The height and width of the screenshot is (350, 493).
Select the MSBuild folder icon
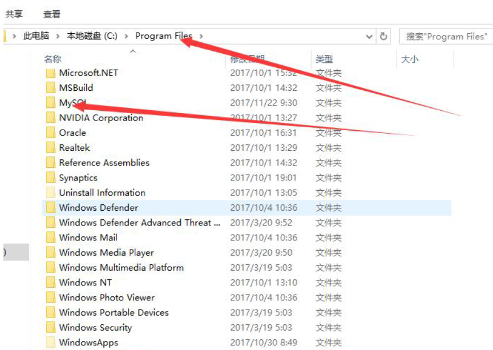[x=51, y=88]
